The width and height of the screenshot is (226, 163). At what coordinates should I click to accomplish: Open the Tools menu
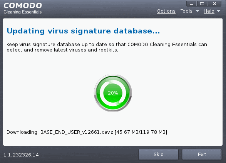186,11
